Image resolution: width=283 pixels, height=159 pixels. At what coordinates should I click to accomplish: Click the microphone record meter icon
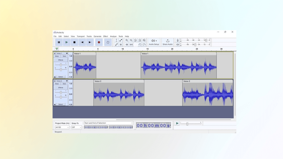(x=178, y=40)
